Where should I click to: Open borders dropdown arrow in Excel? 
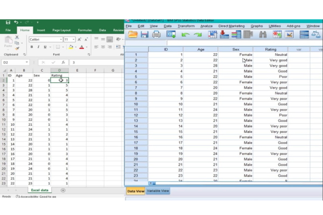[x=63, y=47]
